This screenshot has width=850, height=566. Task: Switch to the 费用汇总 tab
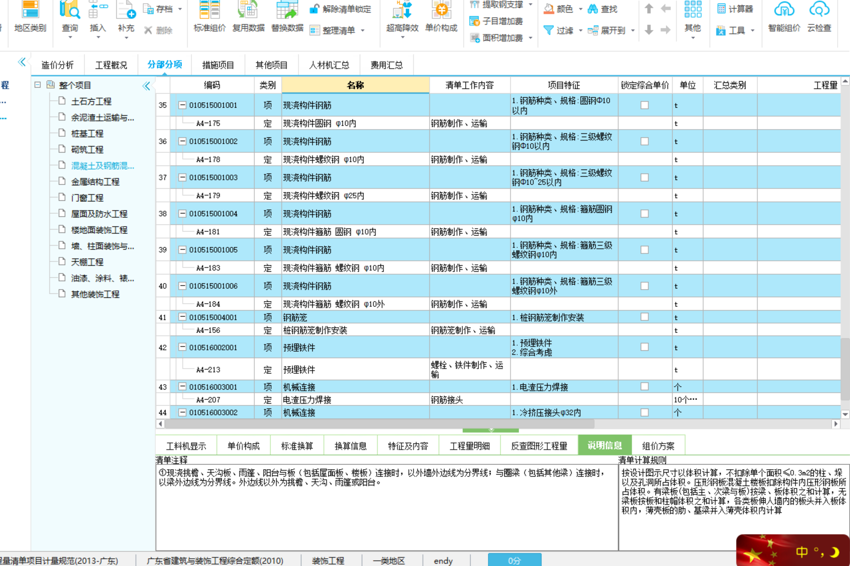pyautogui.click(x=387, y=65)
